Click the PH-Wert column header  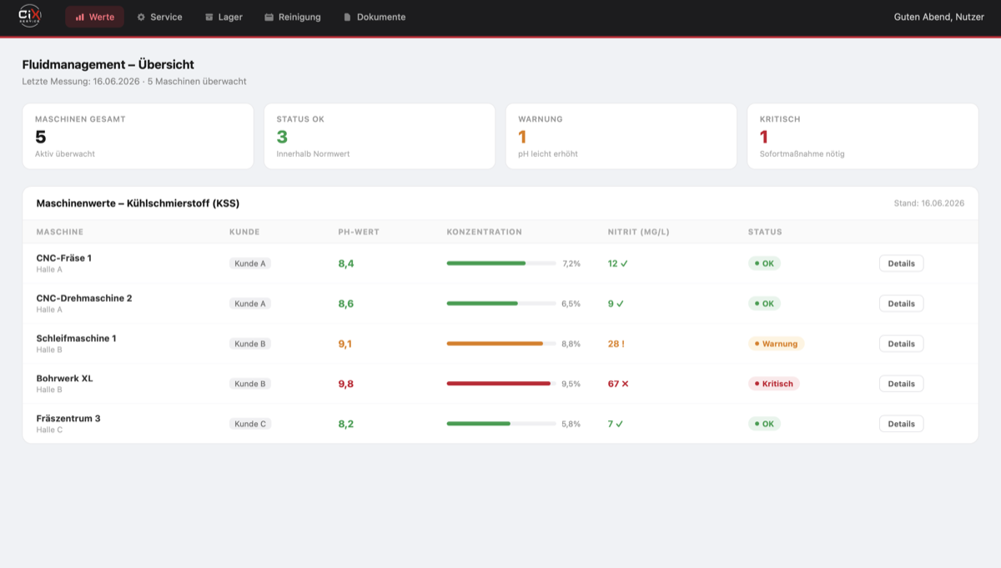pos(359,232)
